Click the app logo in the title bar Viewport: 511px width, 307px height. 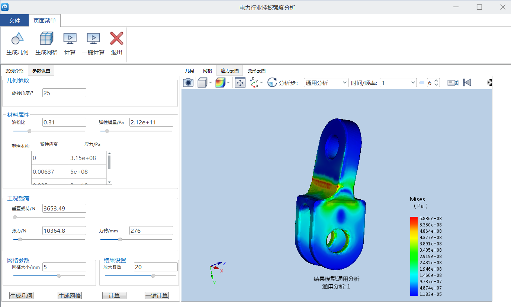[x=5, y=7]
